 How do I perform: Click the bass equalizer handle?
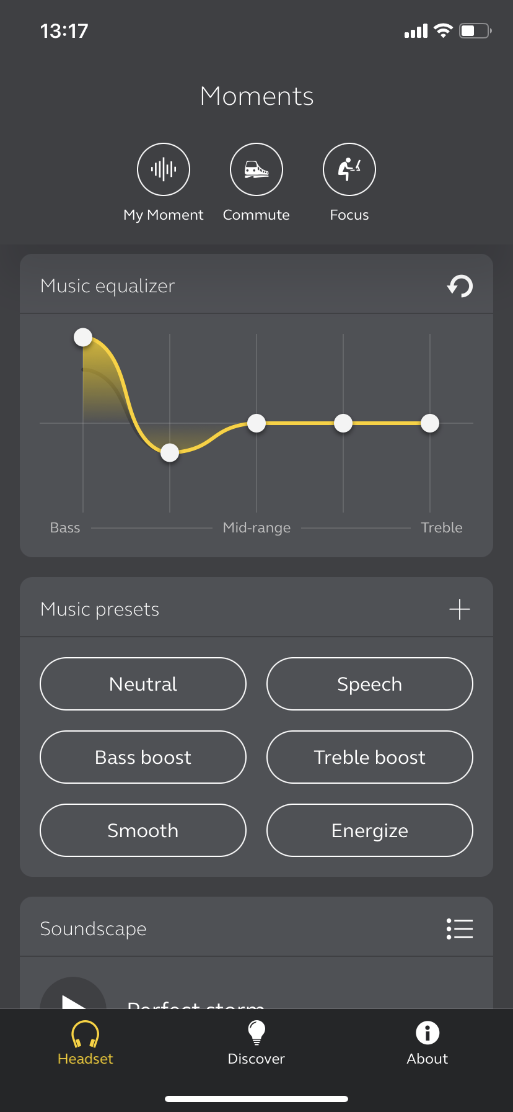83,337
